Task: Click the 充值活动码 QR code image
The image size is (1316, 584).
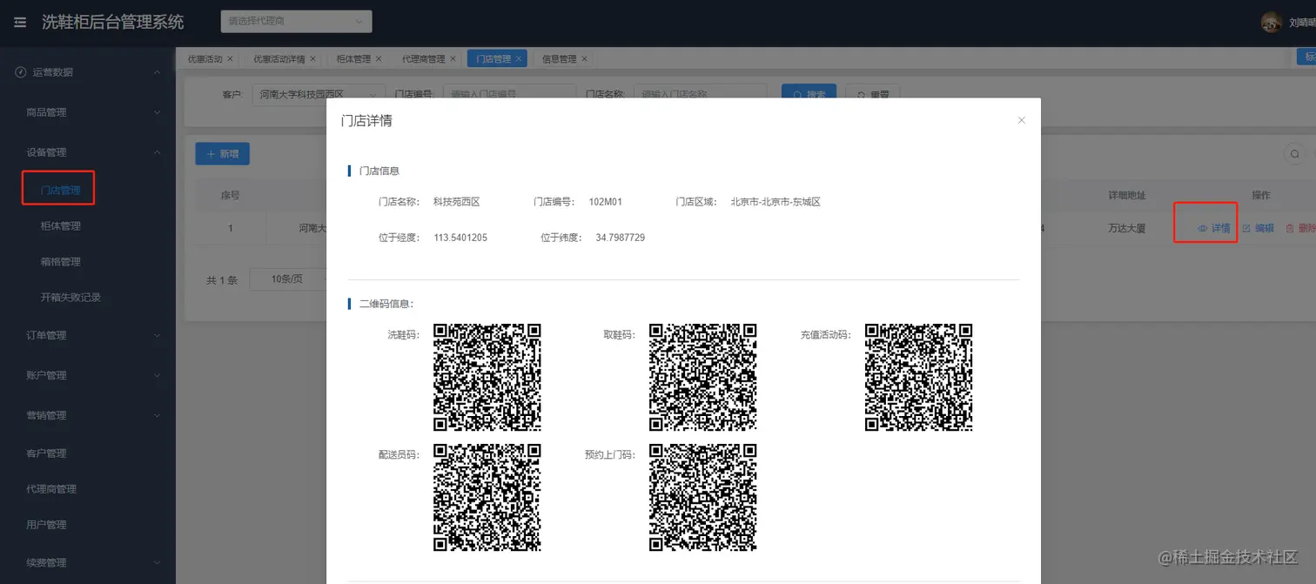Action: [918, 377]
